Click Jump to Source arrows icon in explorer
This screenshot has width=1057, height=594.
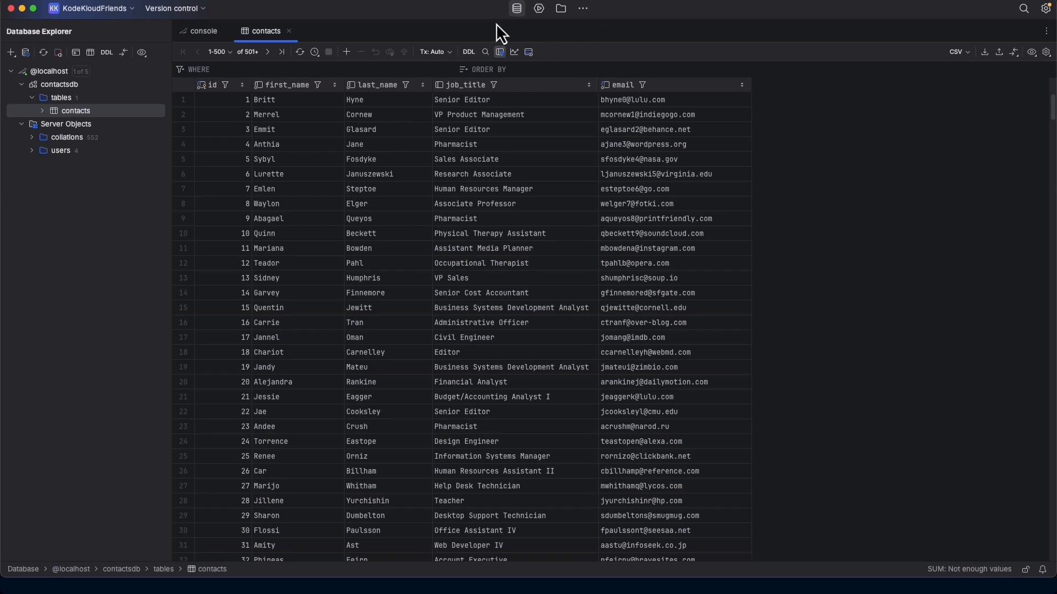point(124,53)
